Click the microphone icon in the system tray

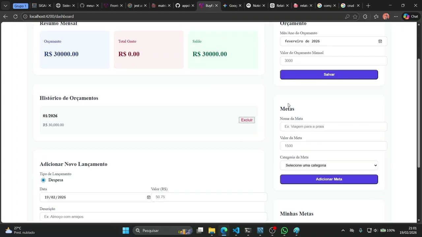[361, 230]
